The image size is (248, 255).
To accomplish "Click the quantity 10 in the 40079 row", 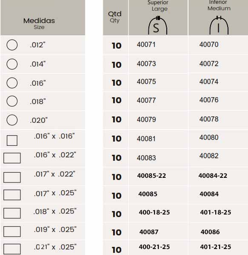I will click(x=117, y=119).
